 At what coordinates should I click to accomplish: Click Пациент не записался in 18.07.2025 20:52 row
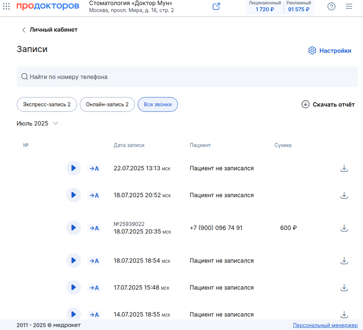pyautogui.click(x=221, y=195)
